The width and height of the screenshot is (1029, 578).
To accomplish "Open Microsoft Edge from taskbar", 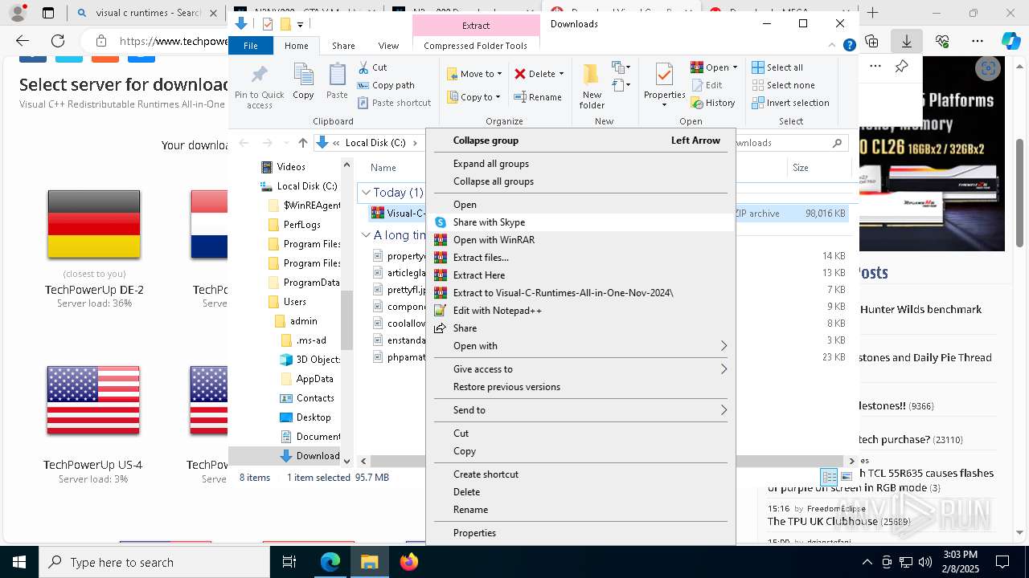I will pos(330,562).
